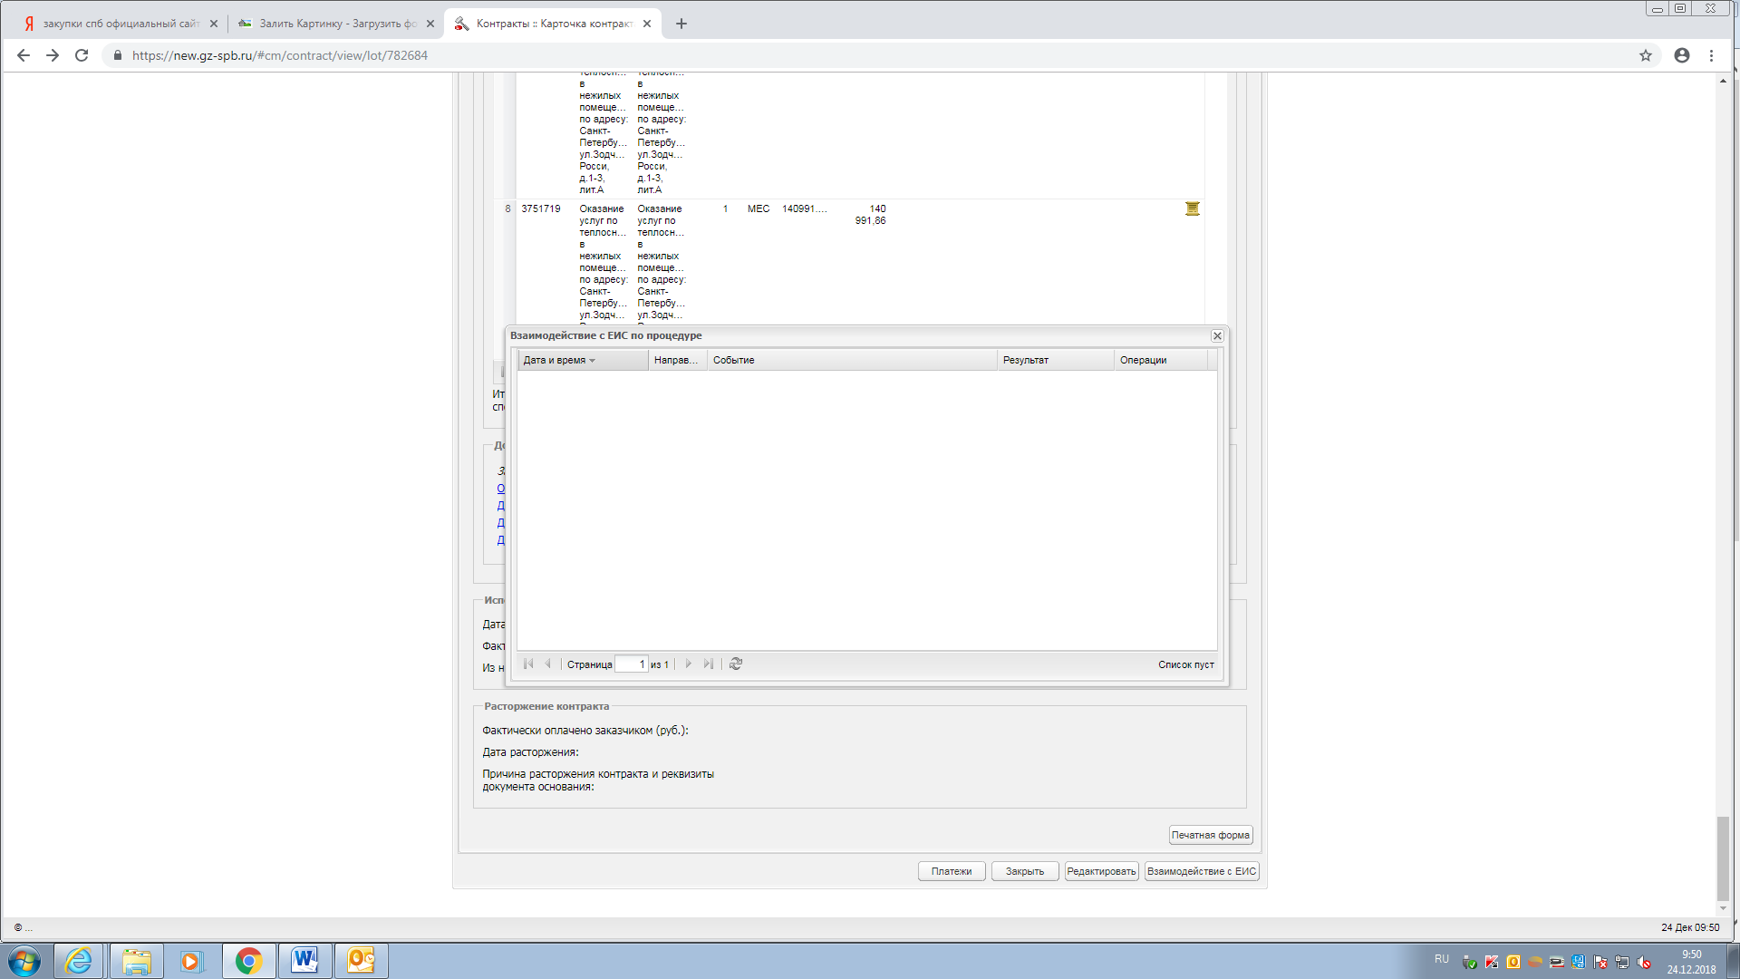View site security lock info
Image resolution: width=1740 pixels, height=979 pixels.
(117, 55)
